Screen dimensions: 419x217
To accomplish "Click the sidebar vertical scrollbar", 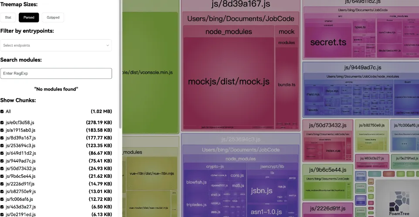I will pos(120,65).
